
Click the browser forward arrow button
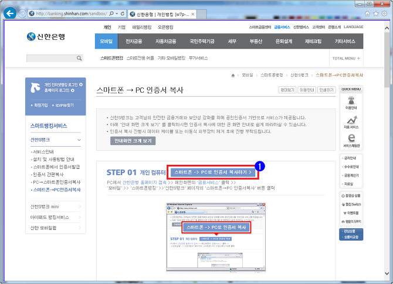click(x=22, y=13)
